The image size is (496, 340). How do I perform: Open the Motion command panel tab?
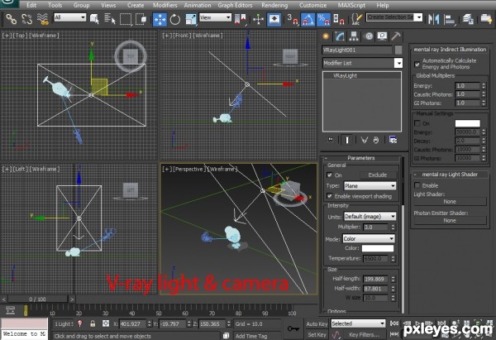click(x=369, y=36)
